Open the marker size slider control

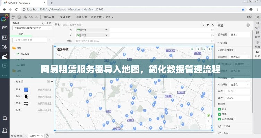pos(26,104)
